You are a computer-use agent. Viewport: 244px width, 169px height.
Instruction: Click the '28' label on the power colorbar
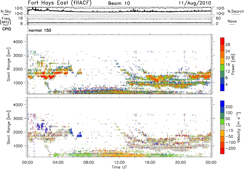(228, 45)
